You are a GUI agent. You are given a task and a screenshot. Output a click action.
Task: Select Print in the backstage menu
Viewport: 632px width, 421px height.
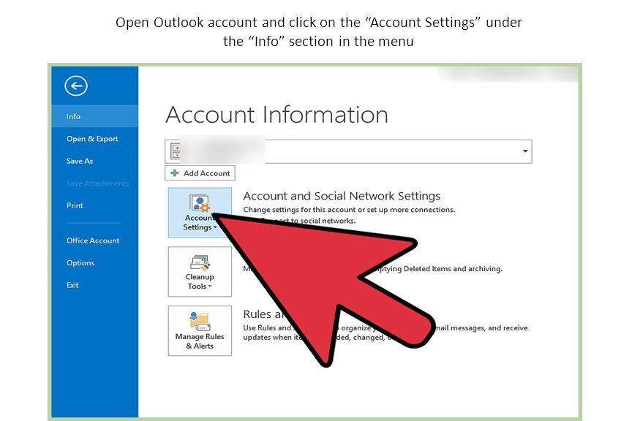tap(75, 205)
